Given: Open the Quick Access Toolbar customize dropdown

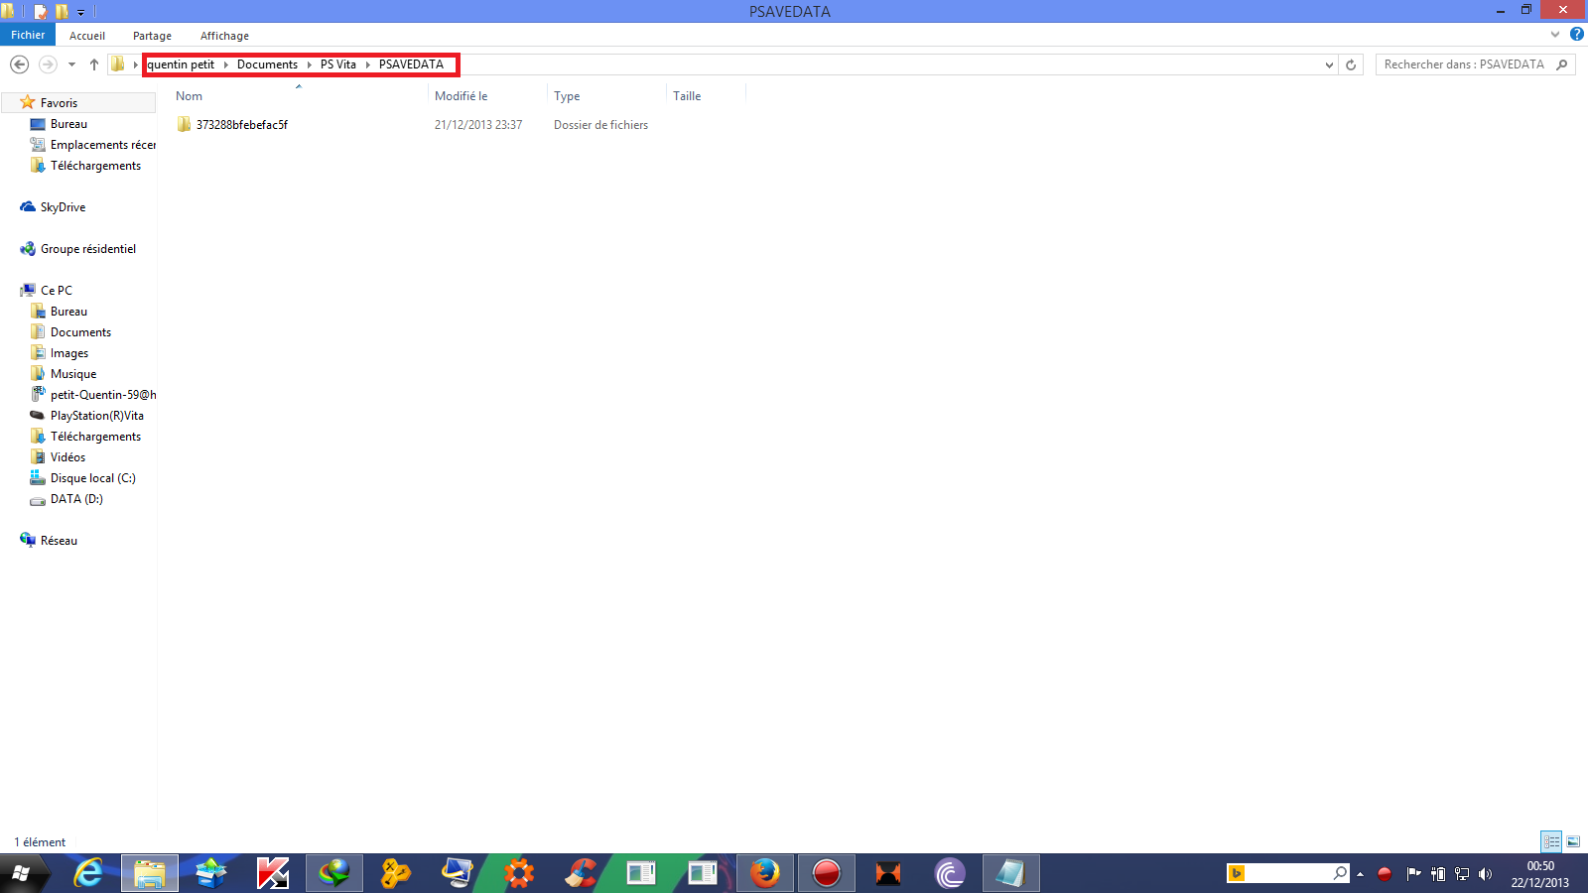Looking at the screenshot, I should click(x=81, y=12).
